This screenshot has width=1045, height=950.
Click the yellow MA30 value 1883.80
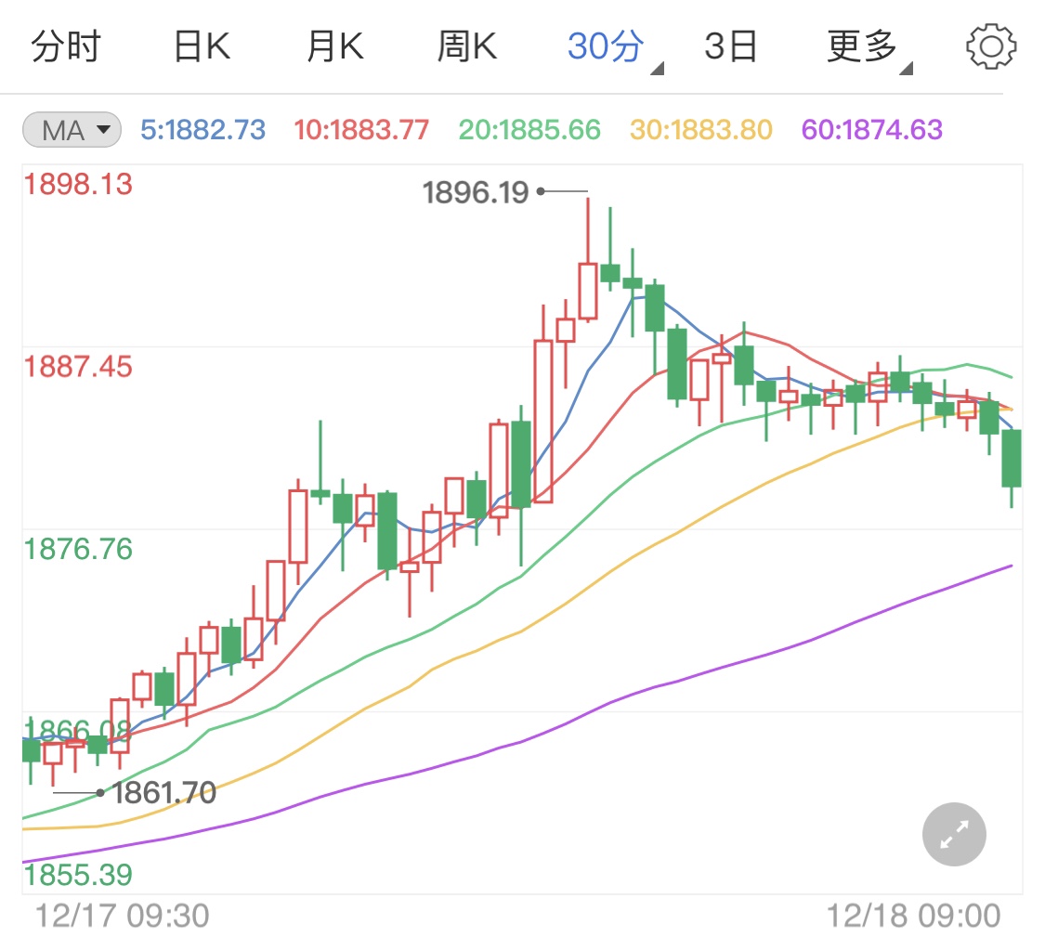point(700,131)
